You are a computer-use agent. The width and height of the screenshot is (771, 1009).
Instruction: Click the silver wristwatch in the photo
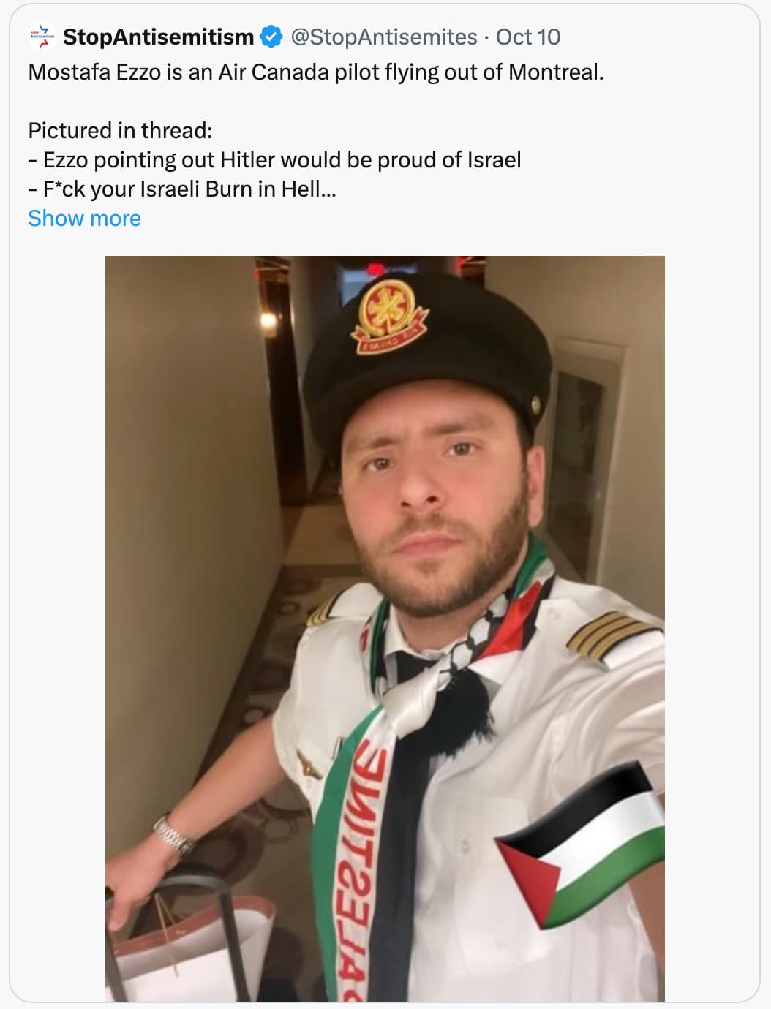(x=174, y=836)
